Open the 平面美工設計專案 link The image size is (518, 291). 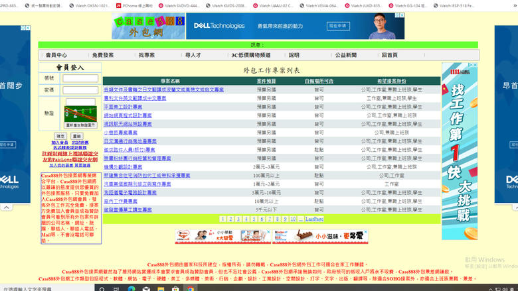(123, 107)
